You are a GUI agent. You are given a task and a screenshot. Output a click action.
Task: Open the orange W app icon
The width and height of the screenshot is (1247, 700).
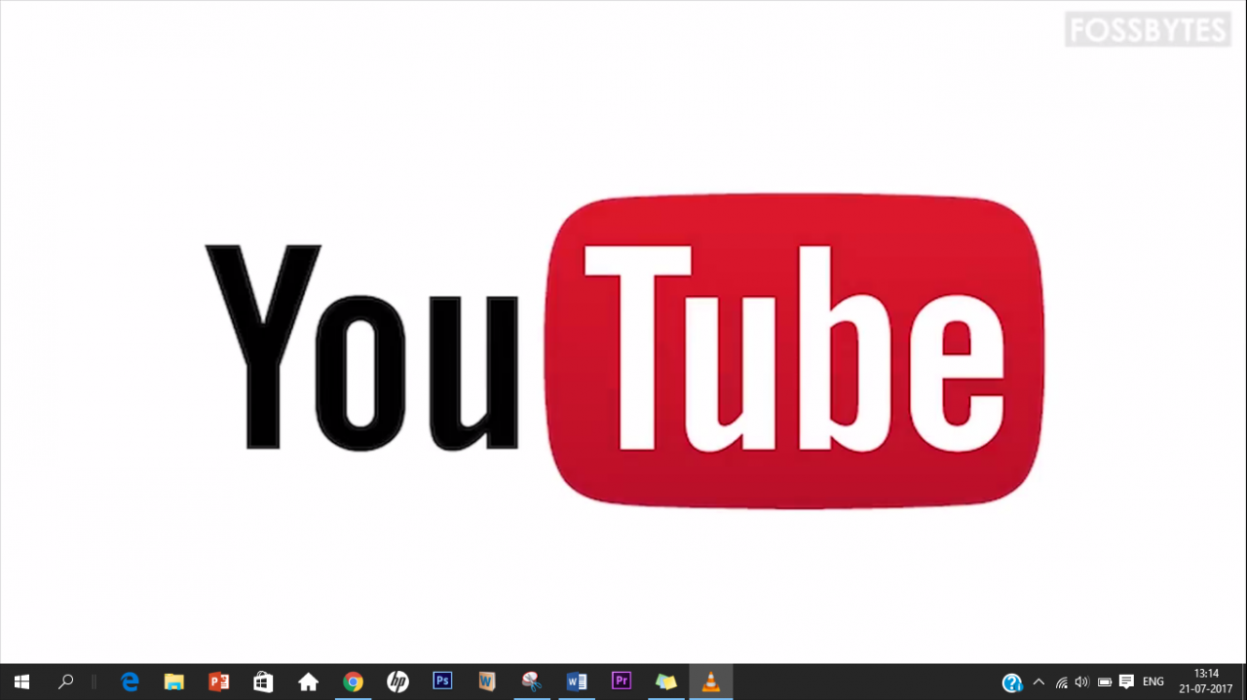click(487, 682)
